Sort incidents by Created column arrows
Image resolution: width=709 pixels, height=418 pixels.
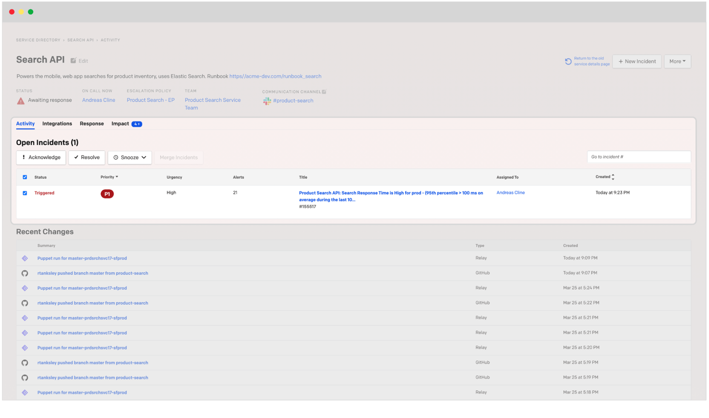[613, 177]
